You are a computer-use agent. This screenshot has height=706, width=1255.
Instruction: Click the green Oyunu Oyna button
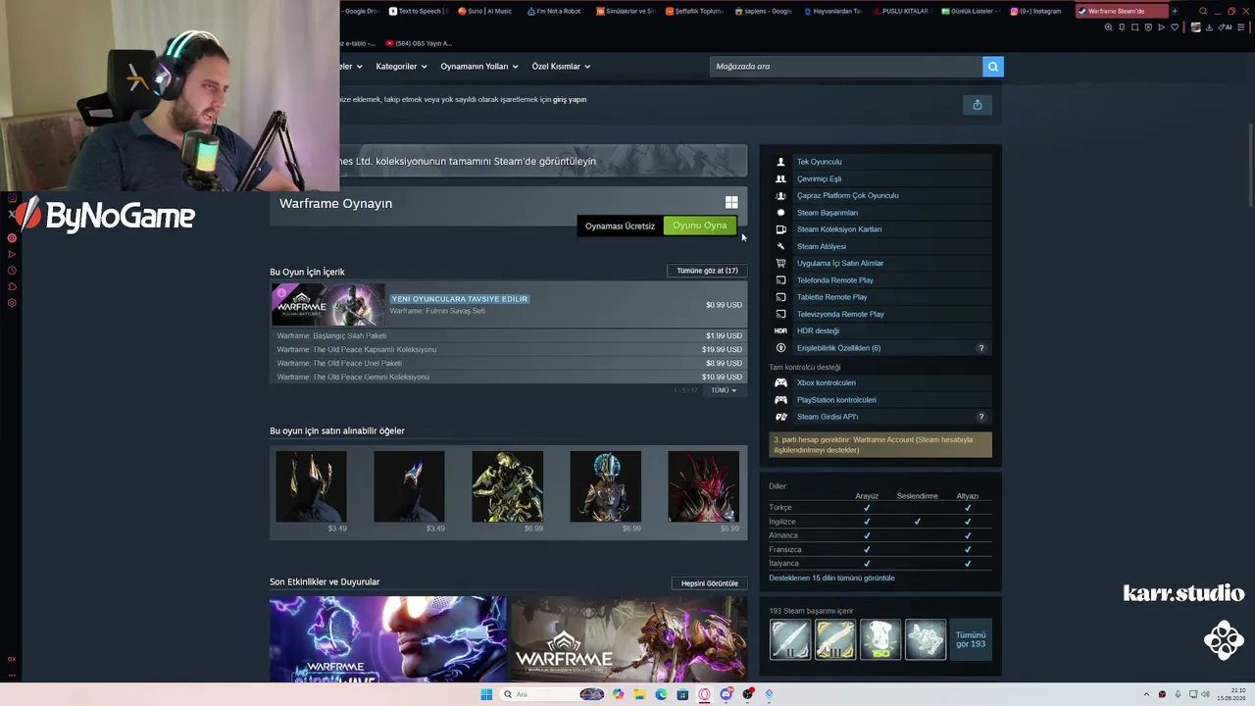[x=700, y=226]
